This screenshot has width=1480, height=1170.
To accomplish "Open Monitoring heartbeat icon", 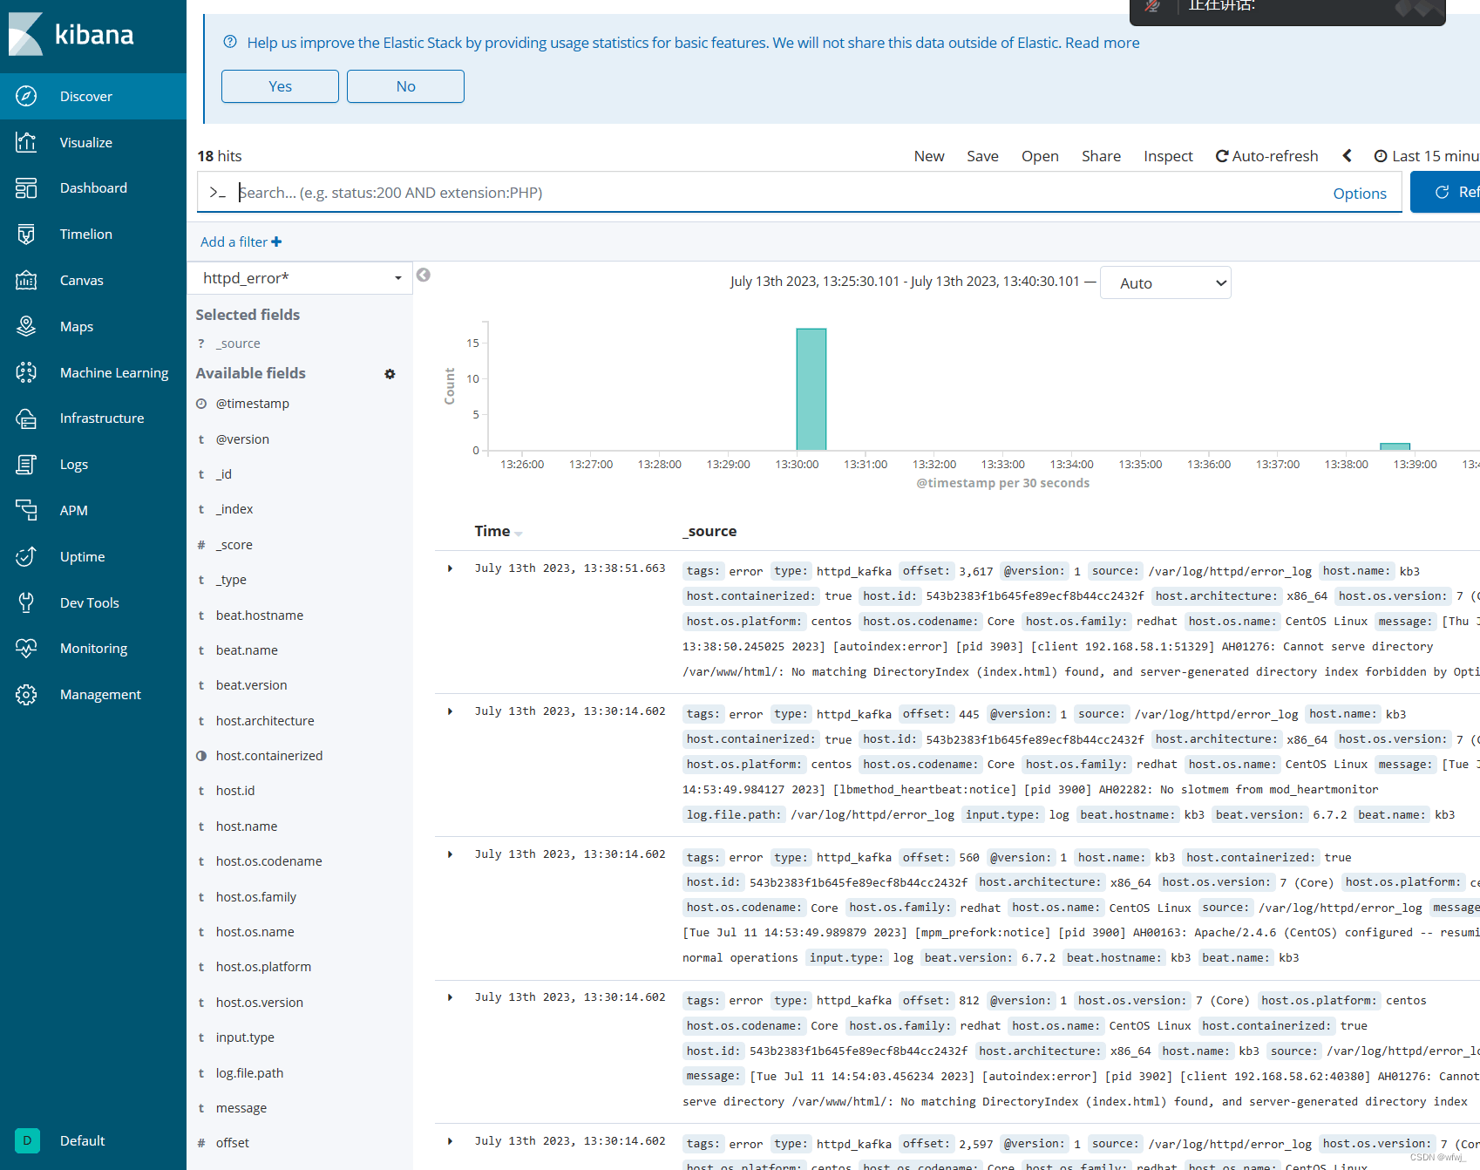I will (26, 648).
